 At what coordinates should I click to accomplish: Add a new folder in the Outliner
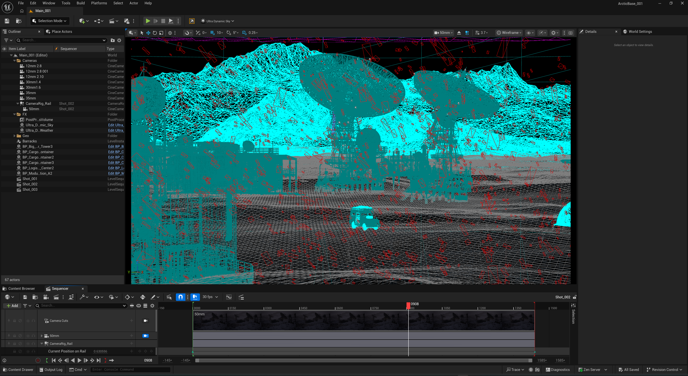click(x=113, y=40)
